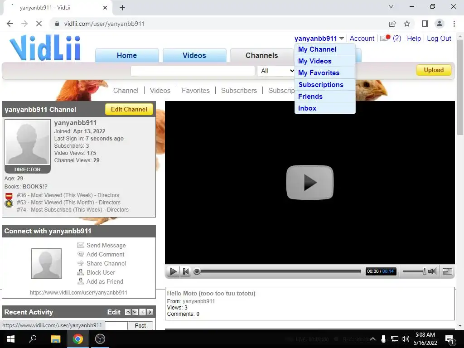The image size is (464, 348).
Task: Open Chrome tab search chevron
Action: pos(391,6)
